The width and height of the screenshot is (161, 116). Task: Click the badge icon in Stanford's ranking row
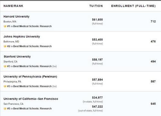click(5, 66)
